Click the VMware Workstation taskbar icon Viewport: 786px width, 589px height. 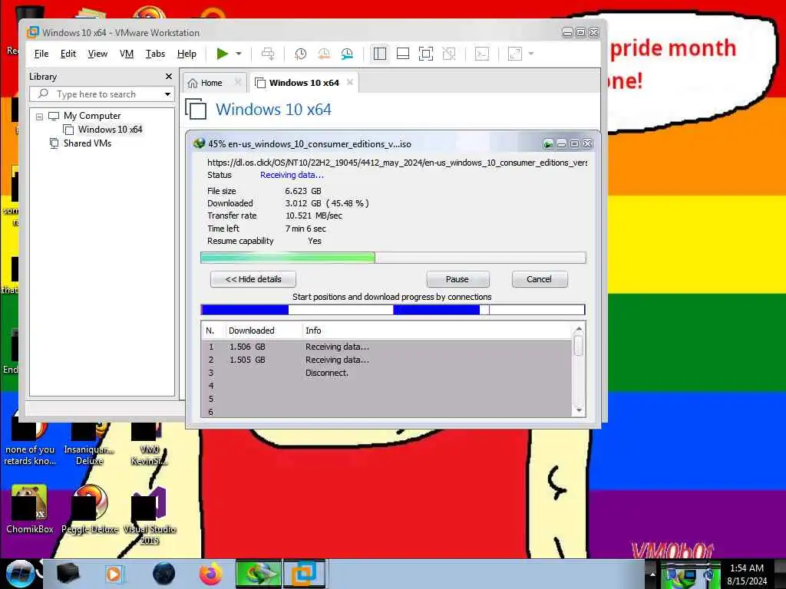tap(304, 574)
